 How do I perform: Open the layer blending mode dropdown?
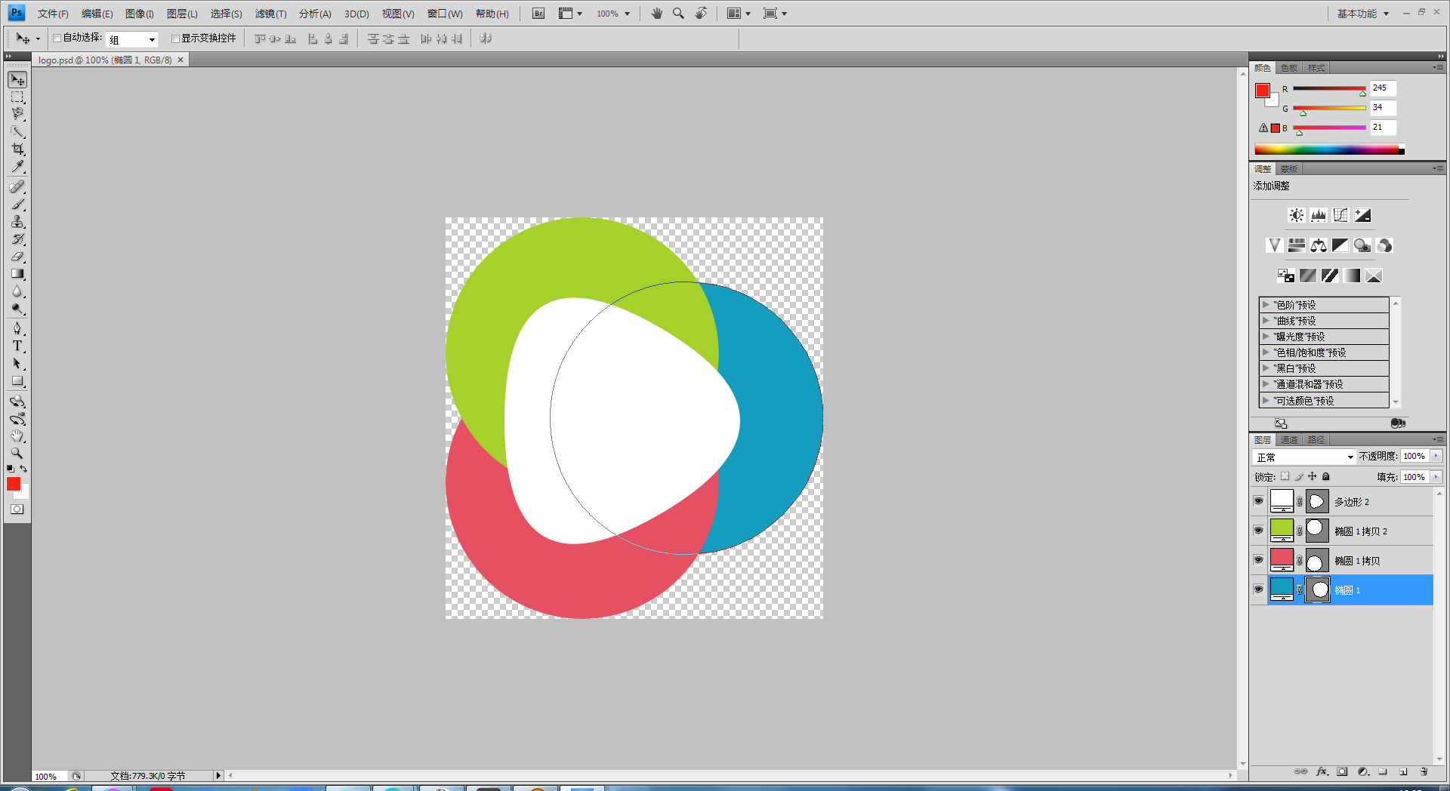1304,457
